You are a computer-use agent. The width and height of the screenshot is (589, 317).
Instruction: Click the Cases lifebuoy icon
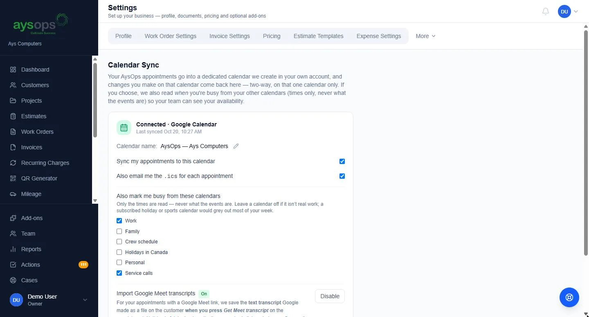(x=13, y=280)
